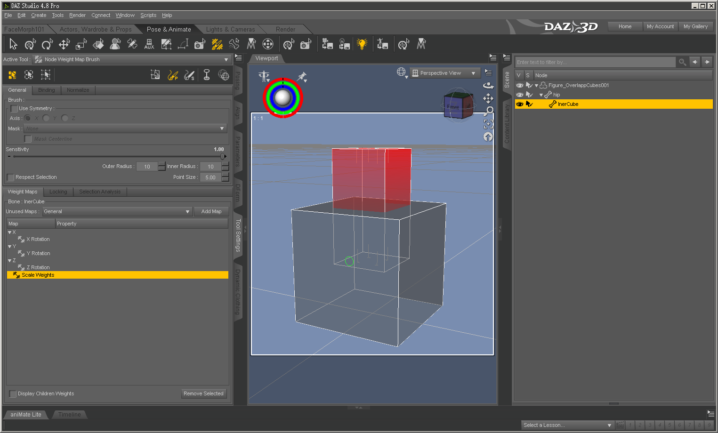Click the globe sphere icon in tool options
This screenshot has width=718, height=433.
coord(224,75)
